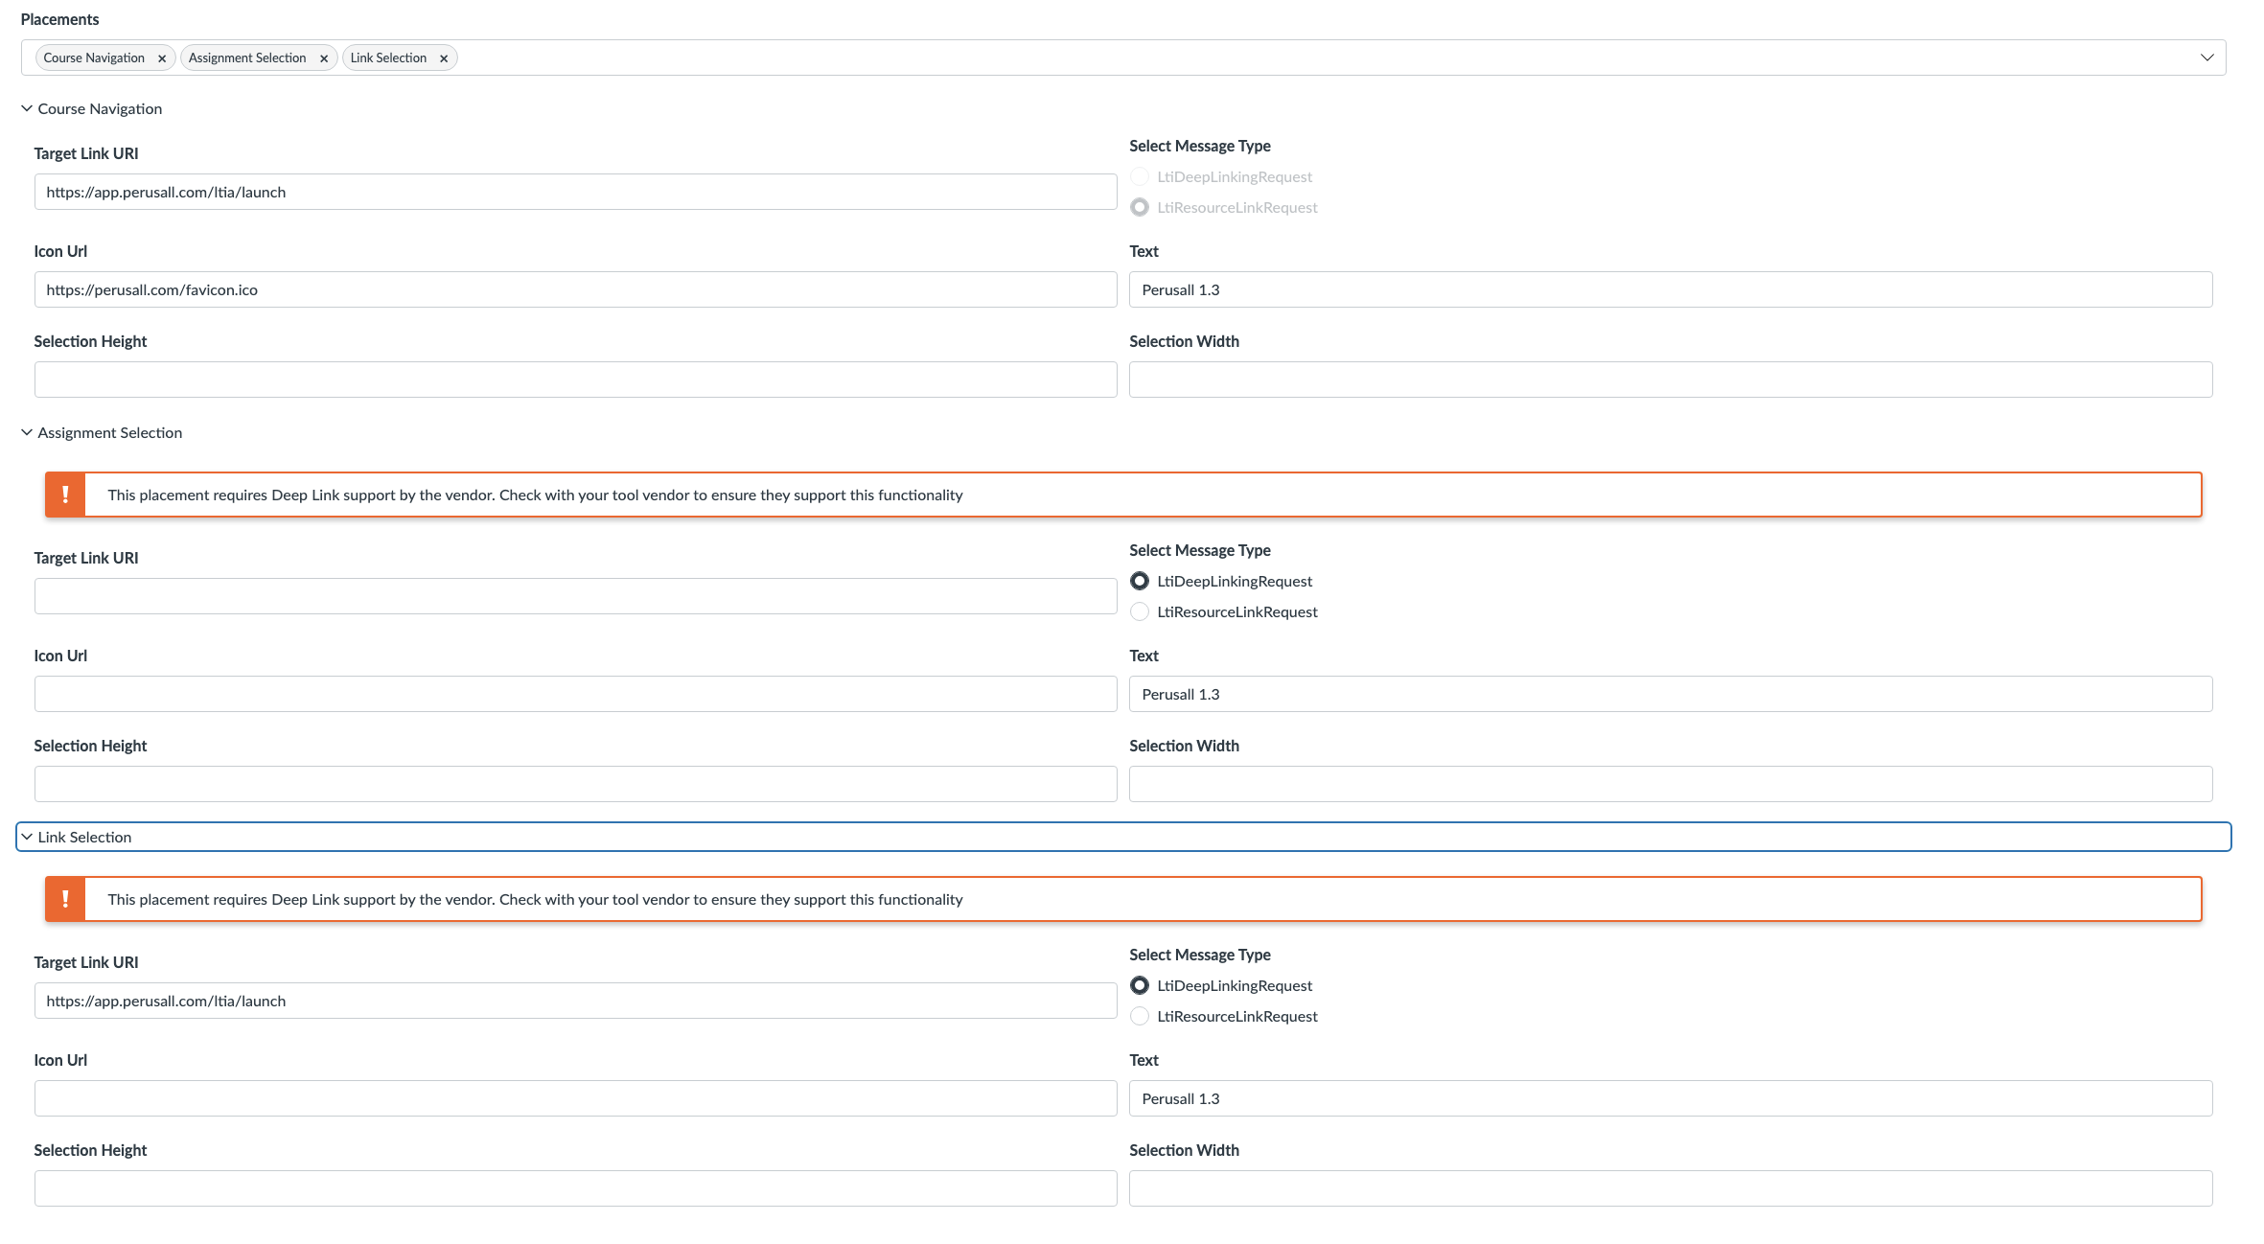Select LtiDeepLinkingRequest for Link Selection
2264x1244 pixels.
pyautogui.click(x=1140, y=985)
